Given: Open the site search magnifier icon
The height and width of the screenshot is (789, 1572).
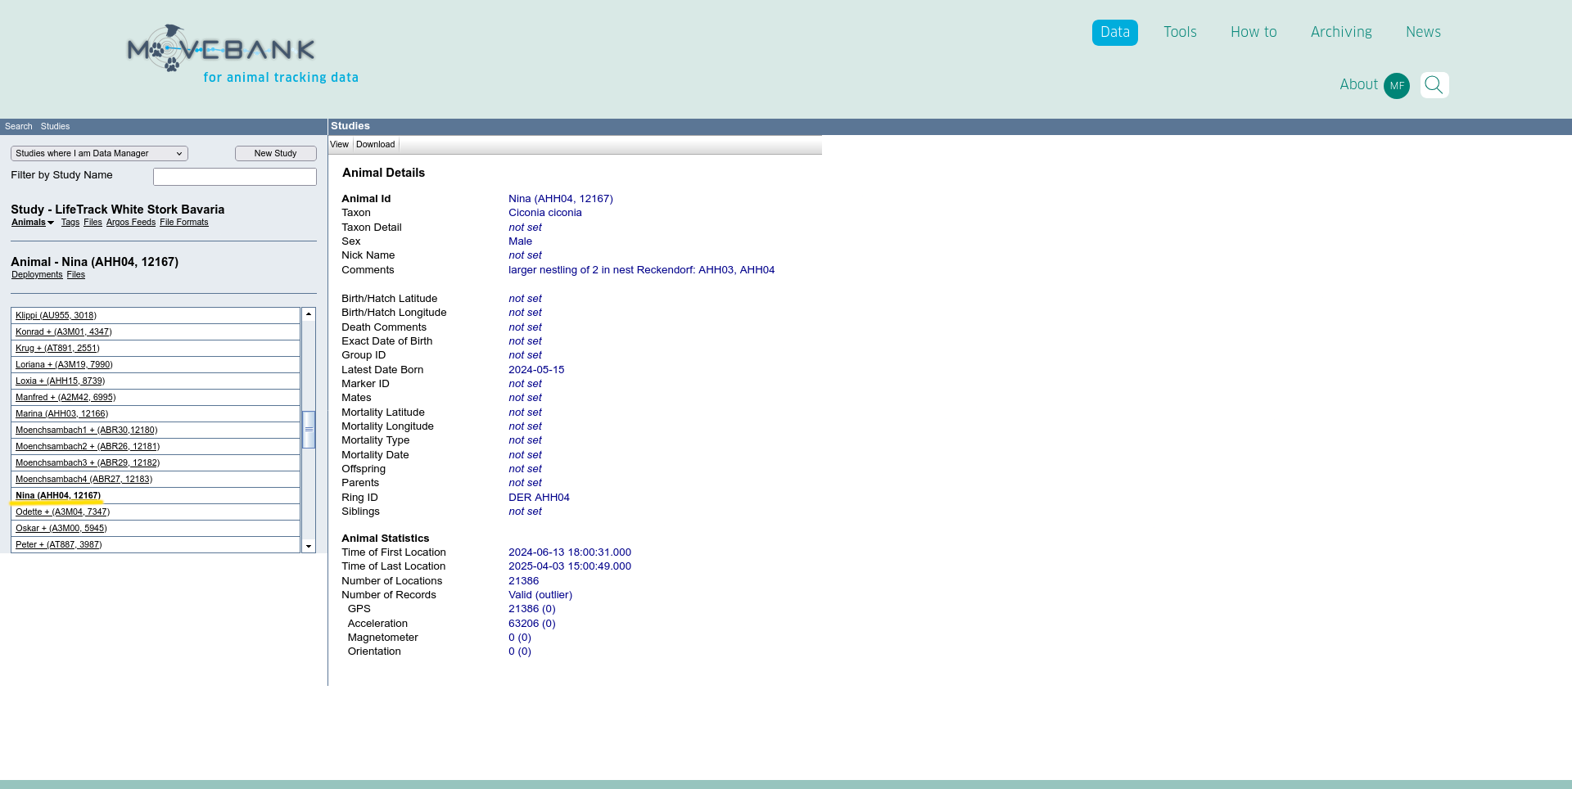Looking at the screenshot, I should [x=1434, y=85].
